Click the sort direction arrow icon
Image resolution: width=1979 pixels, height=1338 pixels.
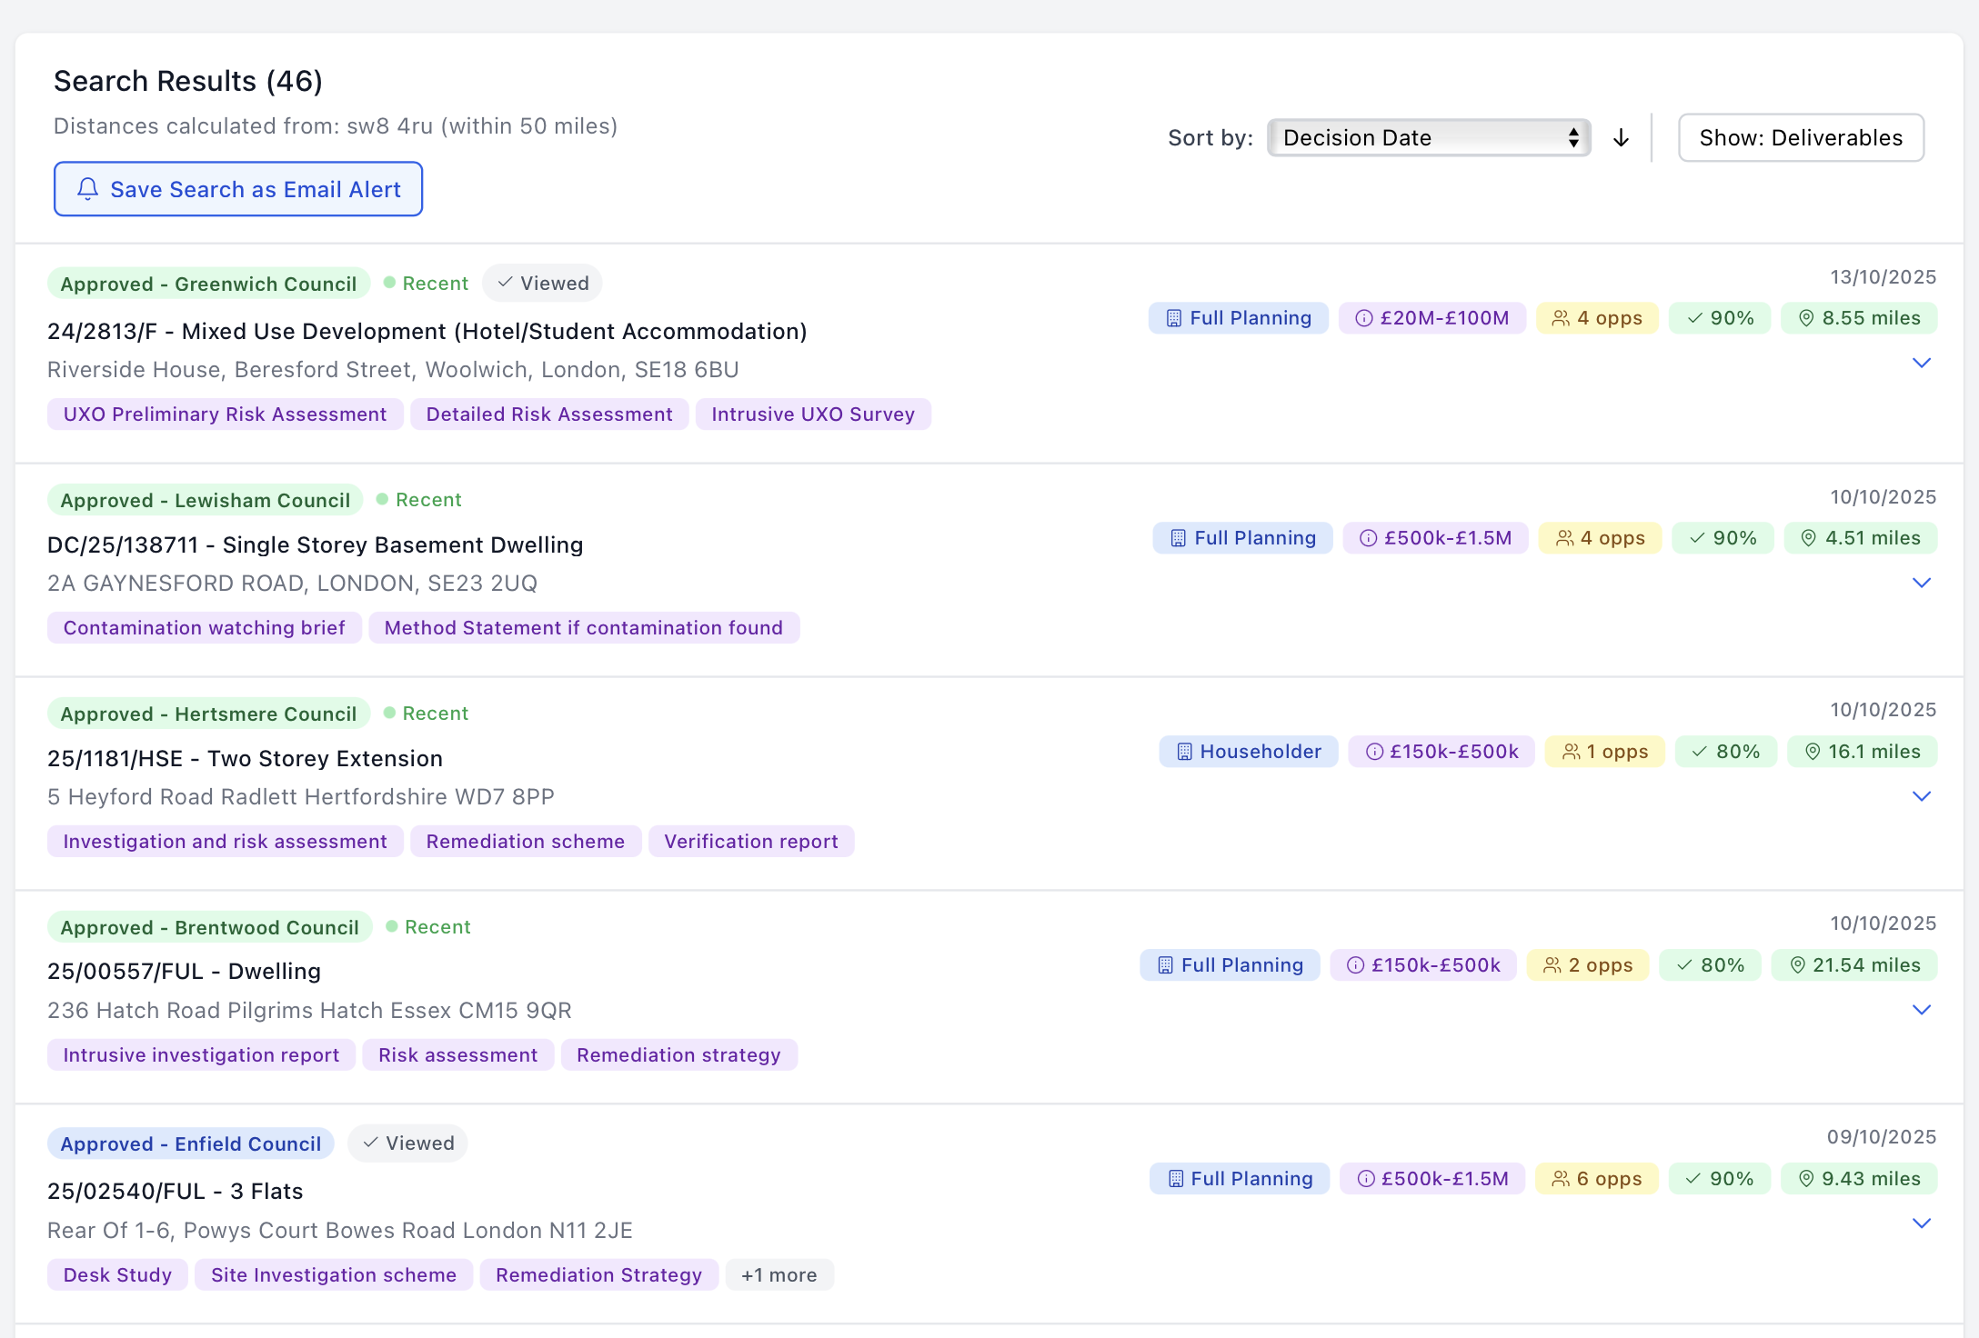coord(1621,138)
